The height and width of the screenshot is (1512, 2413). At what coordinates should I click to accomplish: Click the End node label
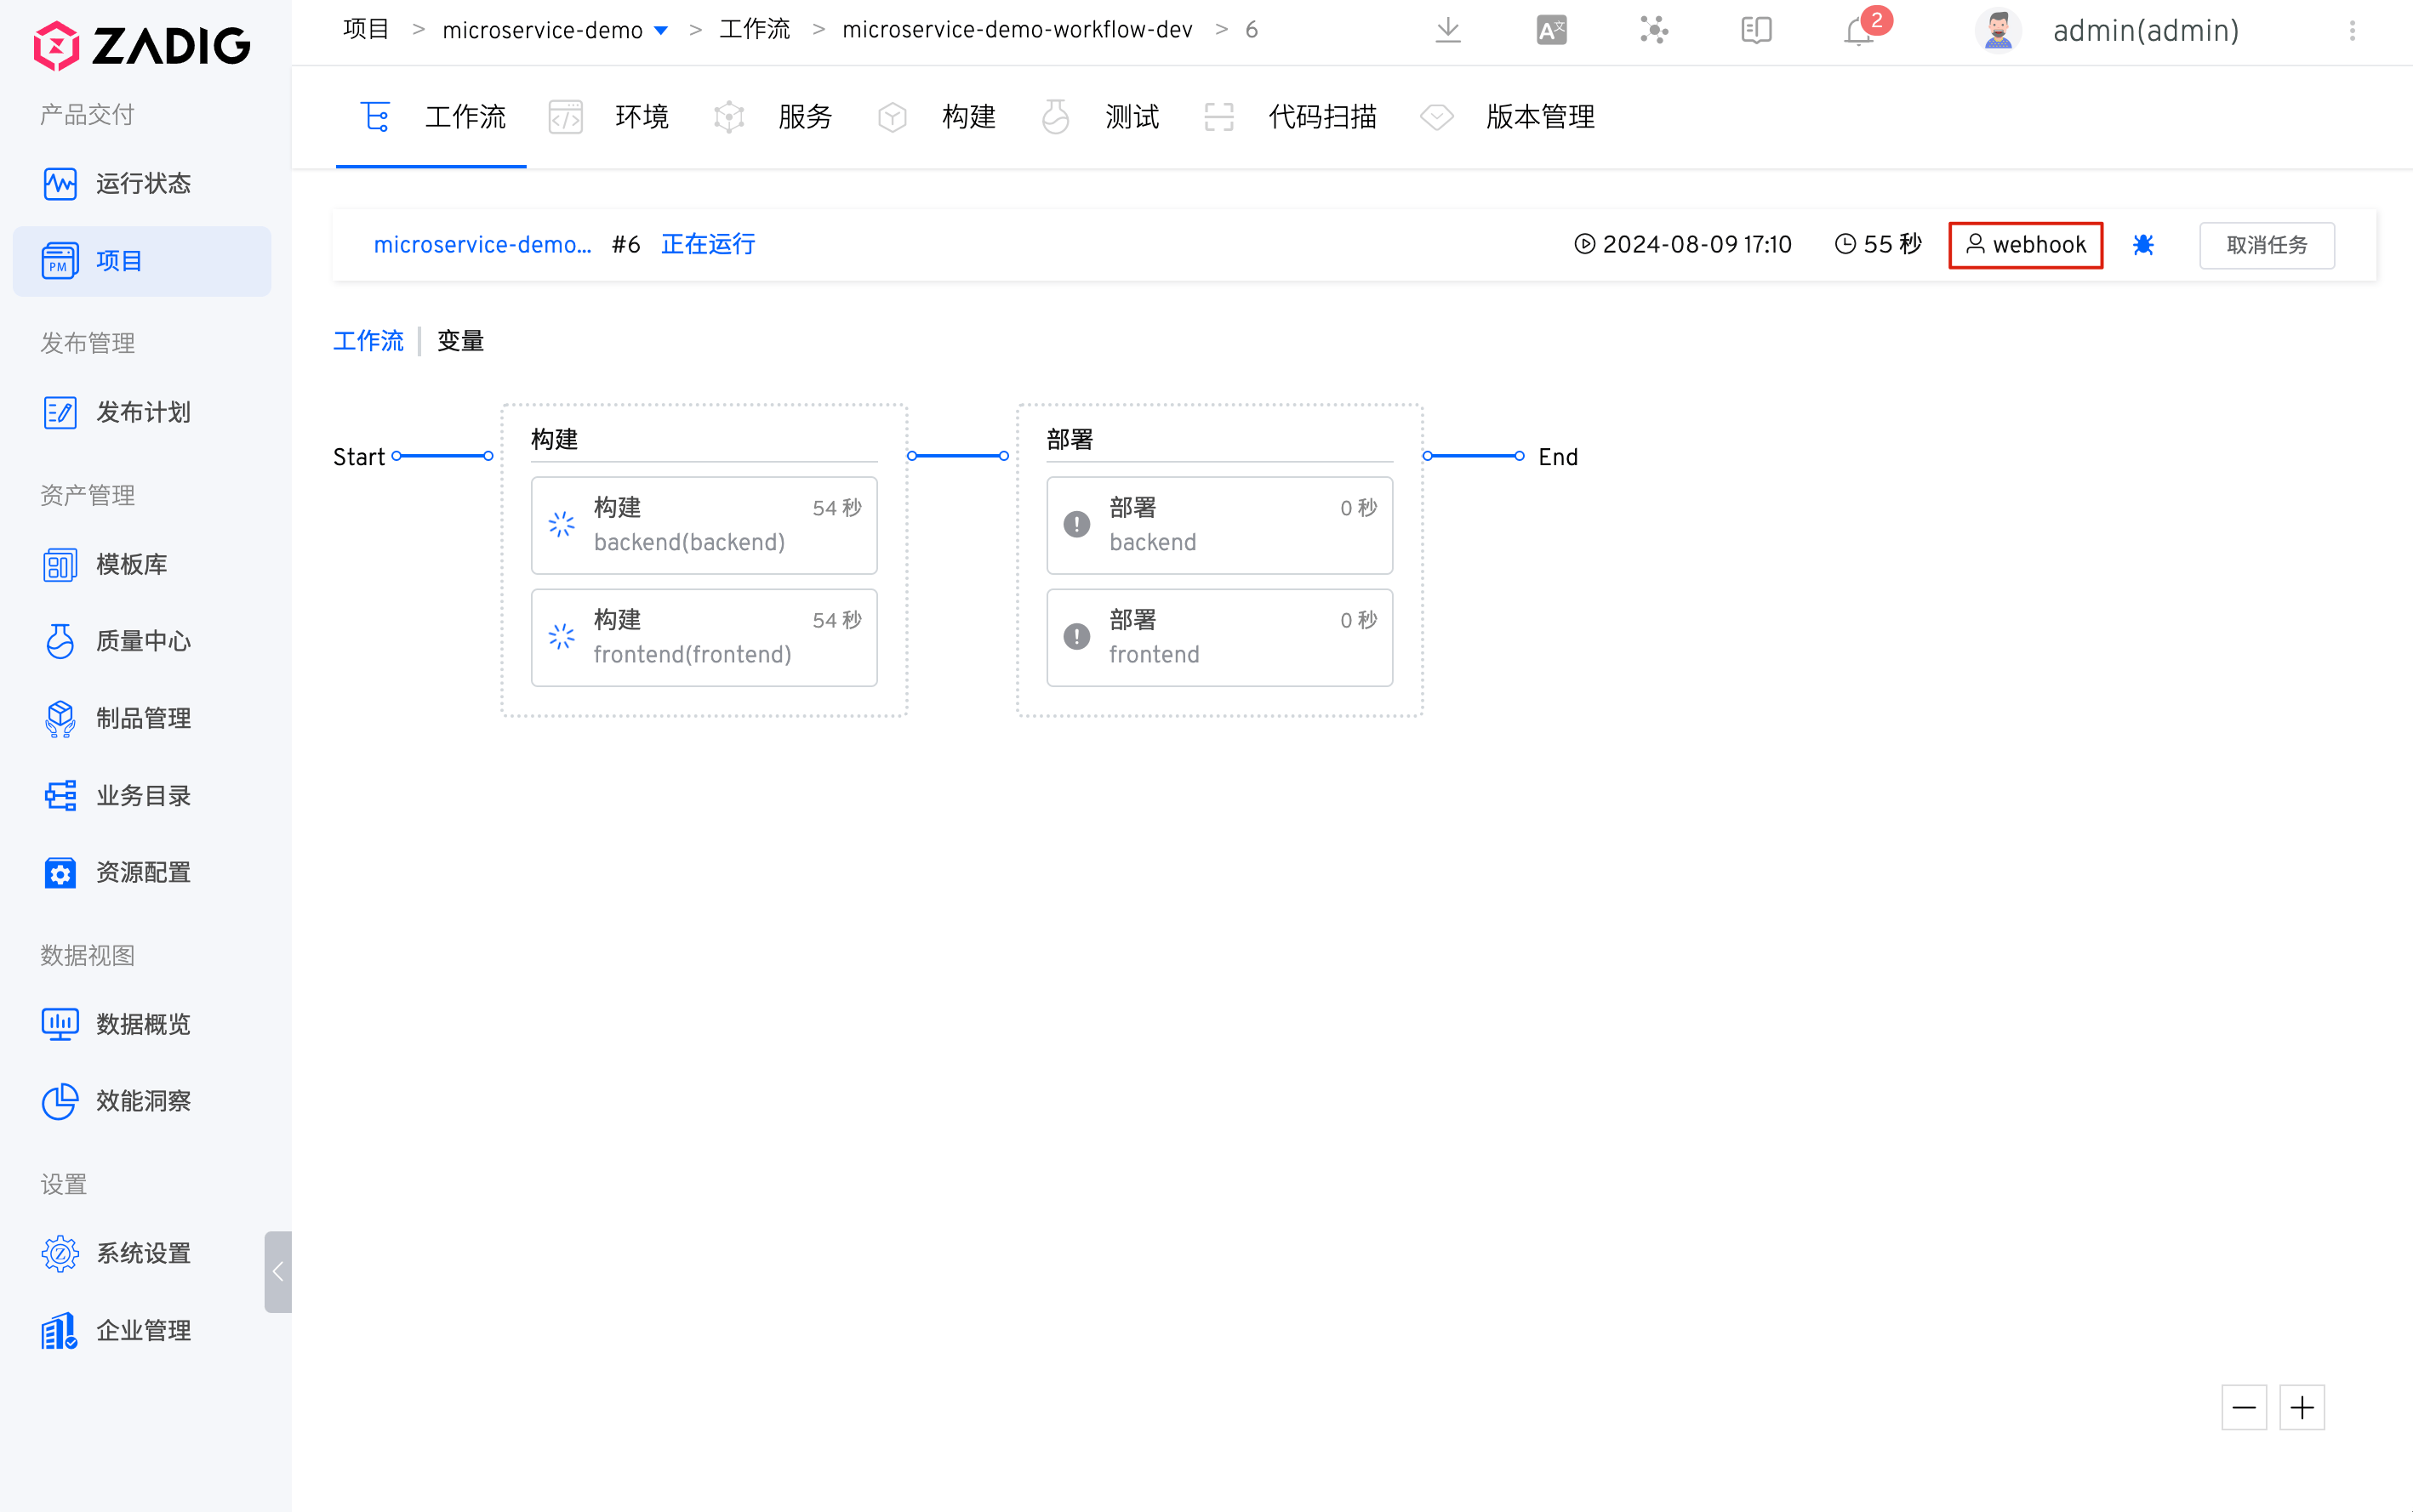(x=1558, y=457)
